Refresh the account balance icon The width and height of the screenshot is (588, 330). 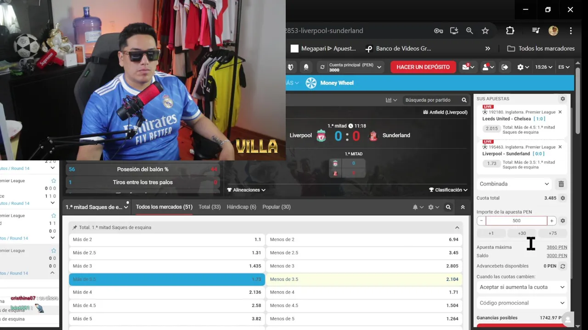322,67
